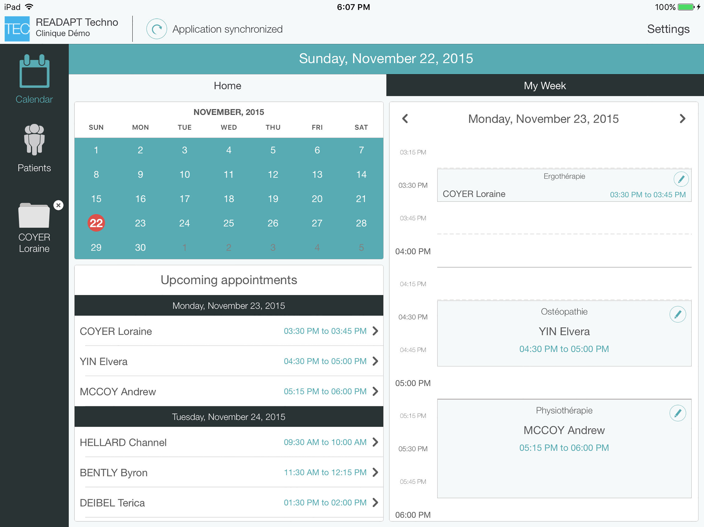This screenshot has height=527, width=704.
Task: Open the Patients sidebar icon
Action: pyautogui.click(x=34, y=139)
